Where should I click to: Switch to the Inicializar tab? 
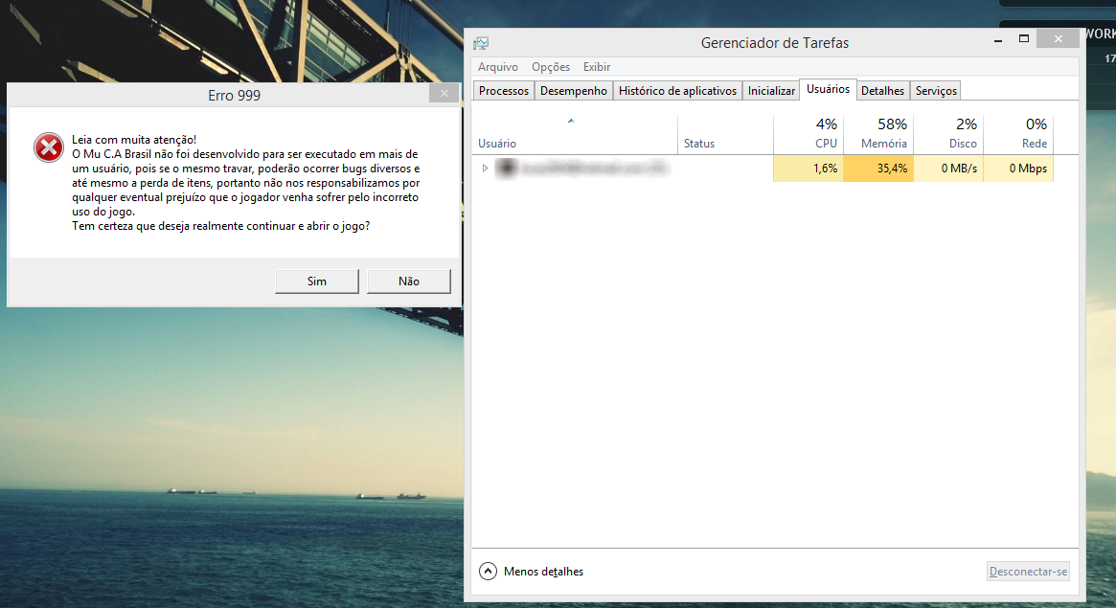point(771,91)
